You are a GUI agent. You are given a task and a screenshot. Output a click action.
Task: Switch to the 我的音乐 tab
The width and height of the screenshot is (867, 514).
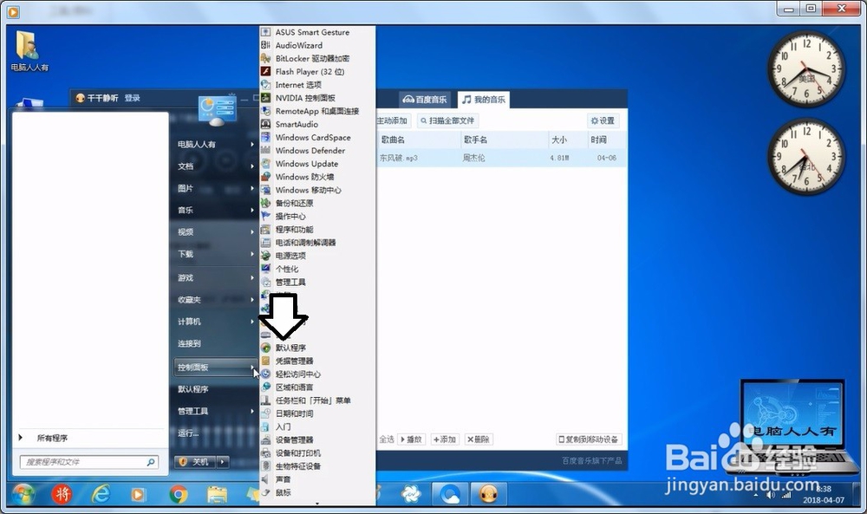(x=483, y=100)
